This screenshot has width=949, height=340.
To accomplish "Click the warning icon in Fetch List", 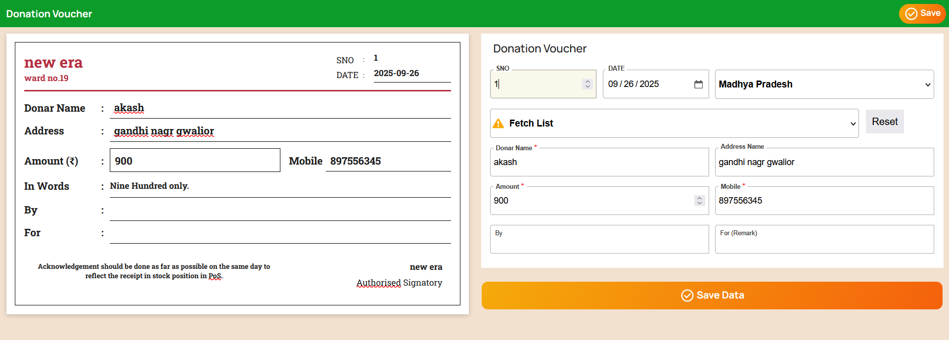I will coord(498,124).
